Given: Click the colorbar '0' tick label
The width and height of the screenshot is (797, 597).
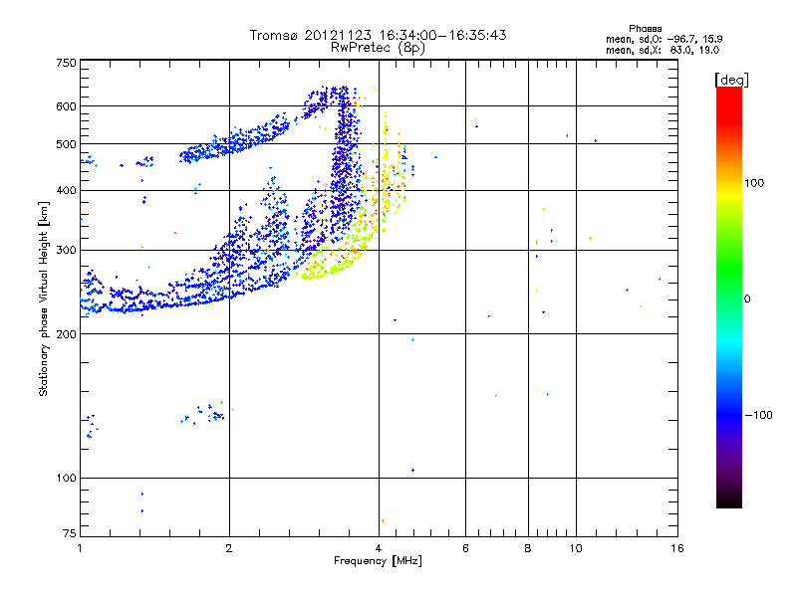Looking at the screenshot, I should pyautogui.click(x=747, y=299).
